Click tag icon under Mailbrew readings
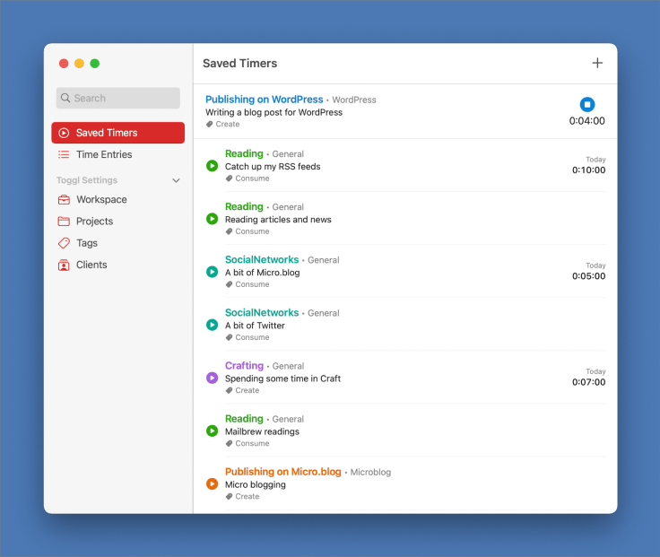Viewport: 660px width, 557px height. [229, 444]
